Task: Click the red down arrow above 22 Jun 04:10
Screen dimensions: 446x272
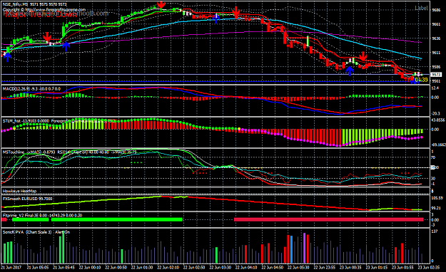Action: pos(235,12)
